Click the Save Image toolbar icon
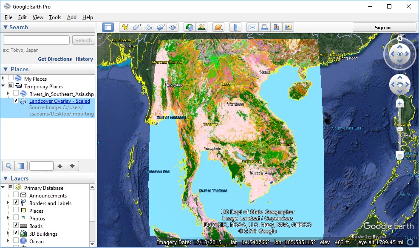 point(288,27)
